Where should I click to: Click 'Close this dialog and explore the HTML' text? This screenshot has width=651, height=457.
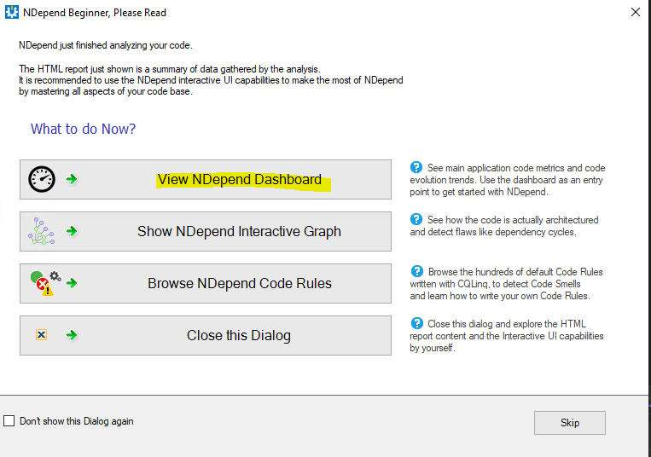(x=507, y=335)
